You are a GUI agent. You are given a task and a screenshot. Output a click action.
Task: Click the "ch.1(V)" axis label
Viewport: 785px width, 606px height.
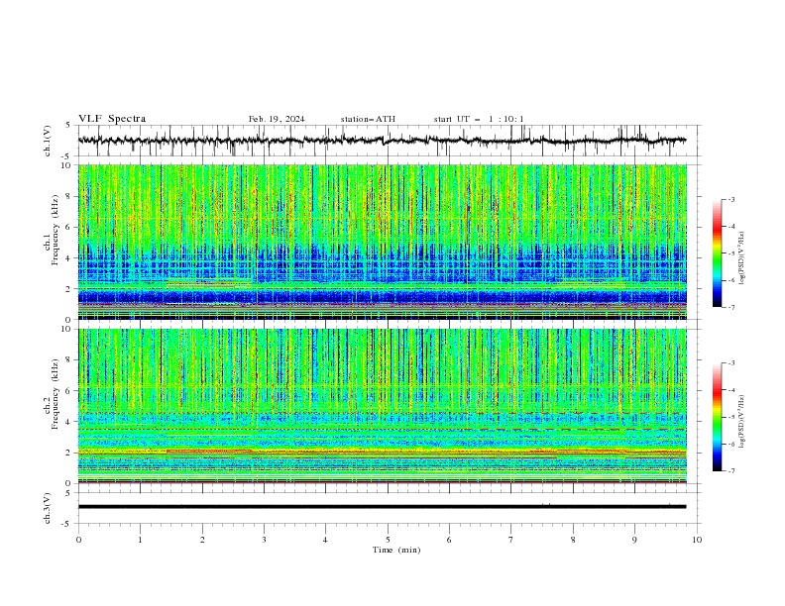48,141
